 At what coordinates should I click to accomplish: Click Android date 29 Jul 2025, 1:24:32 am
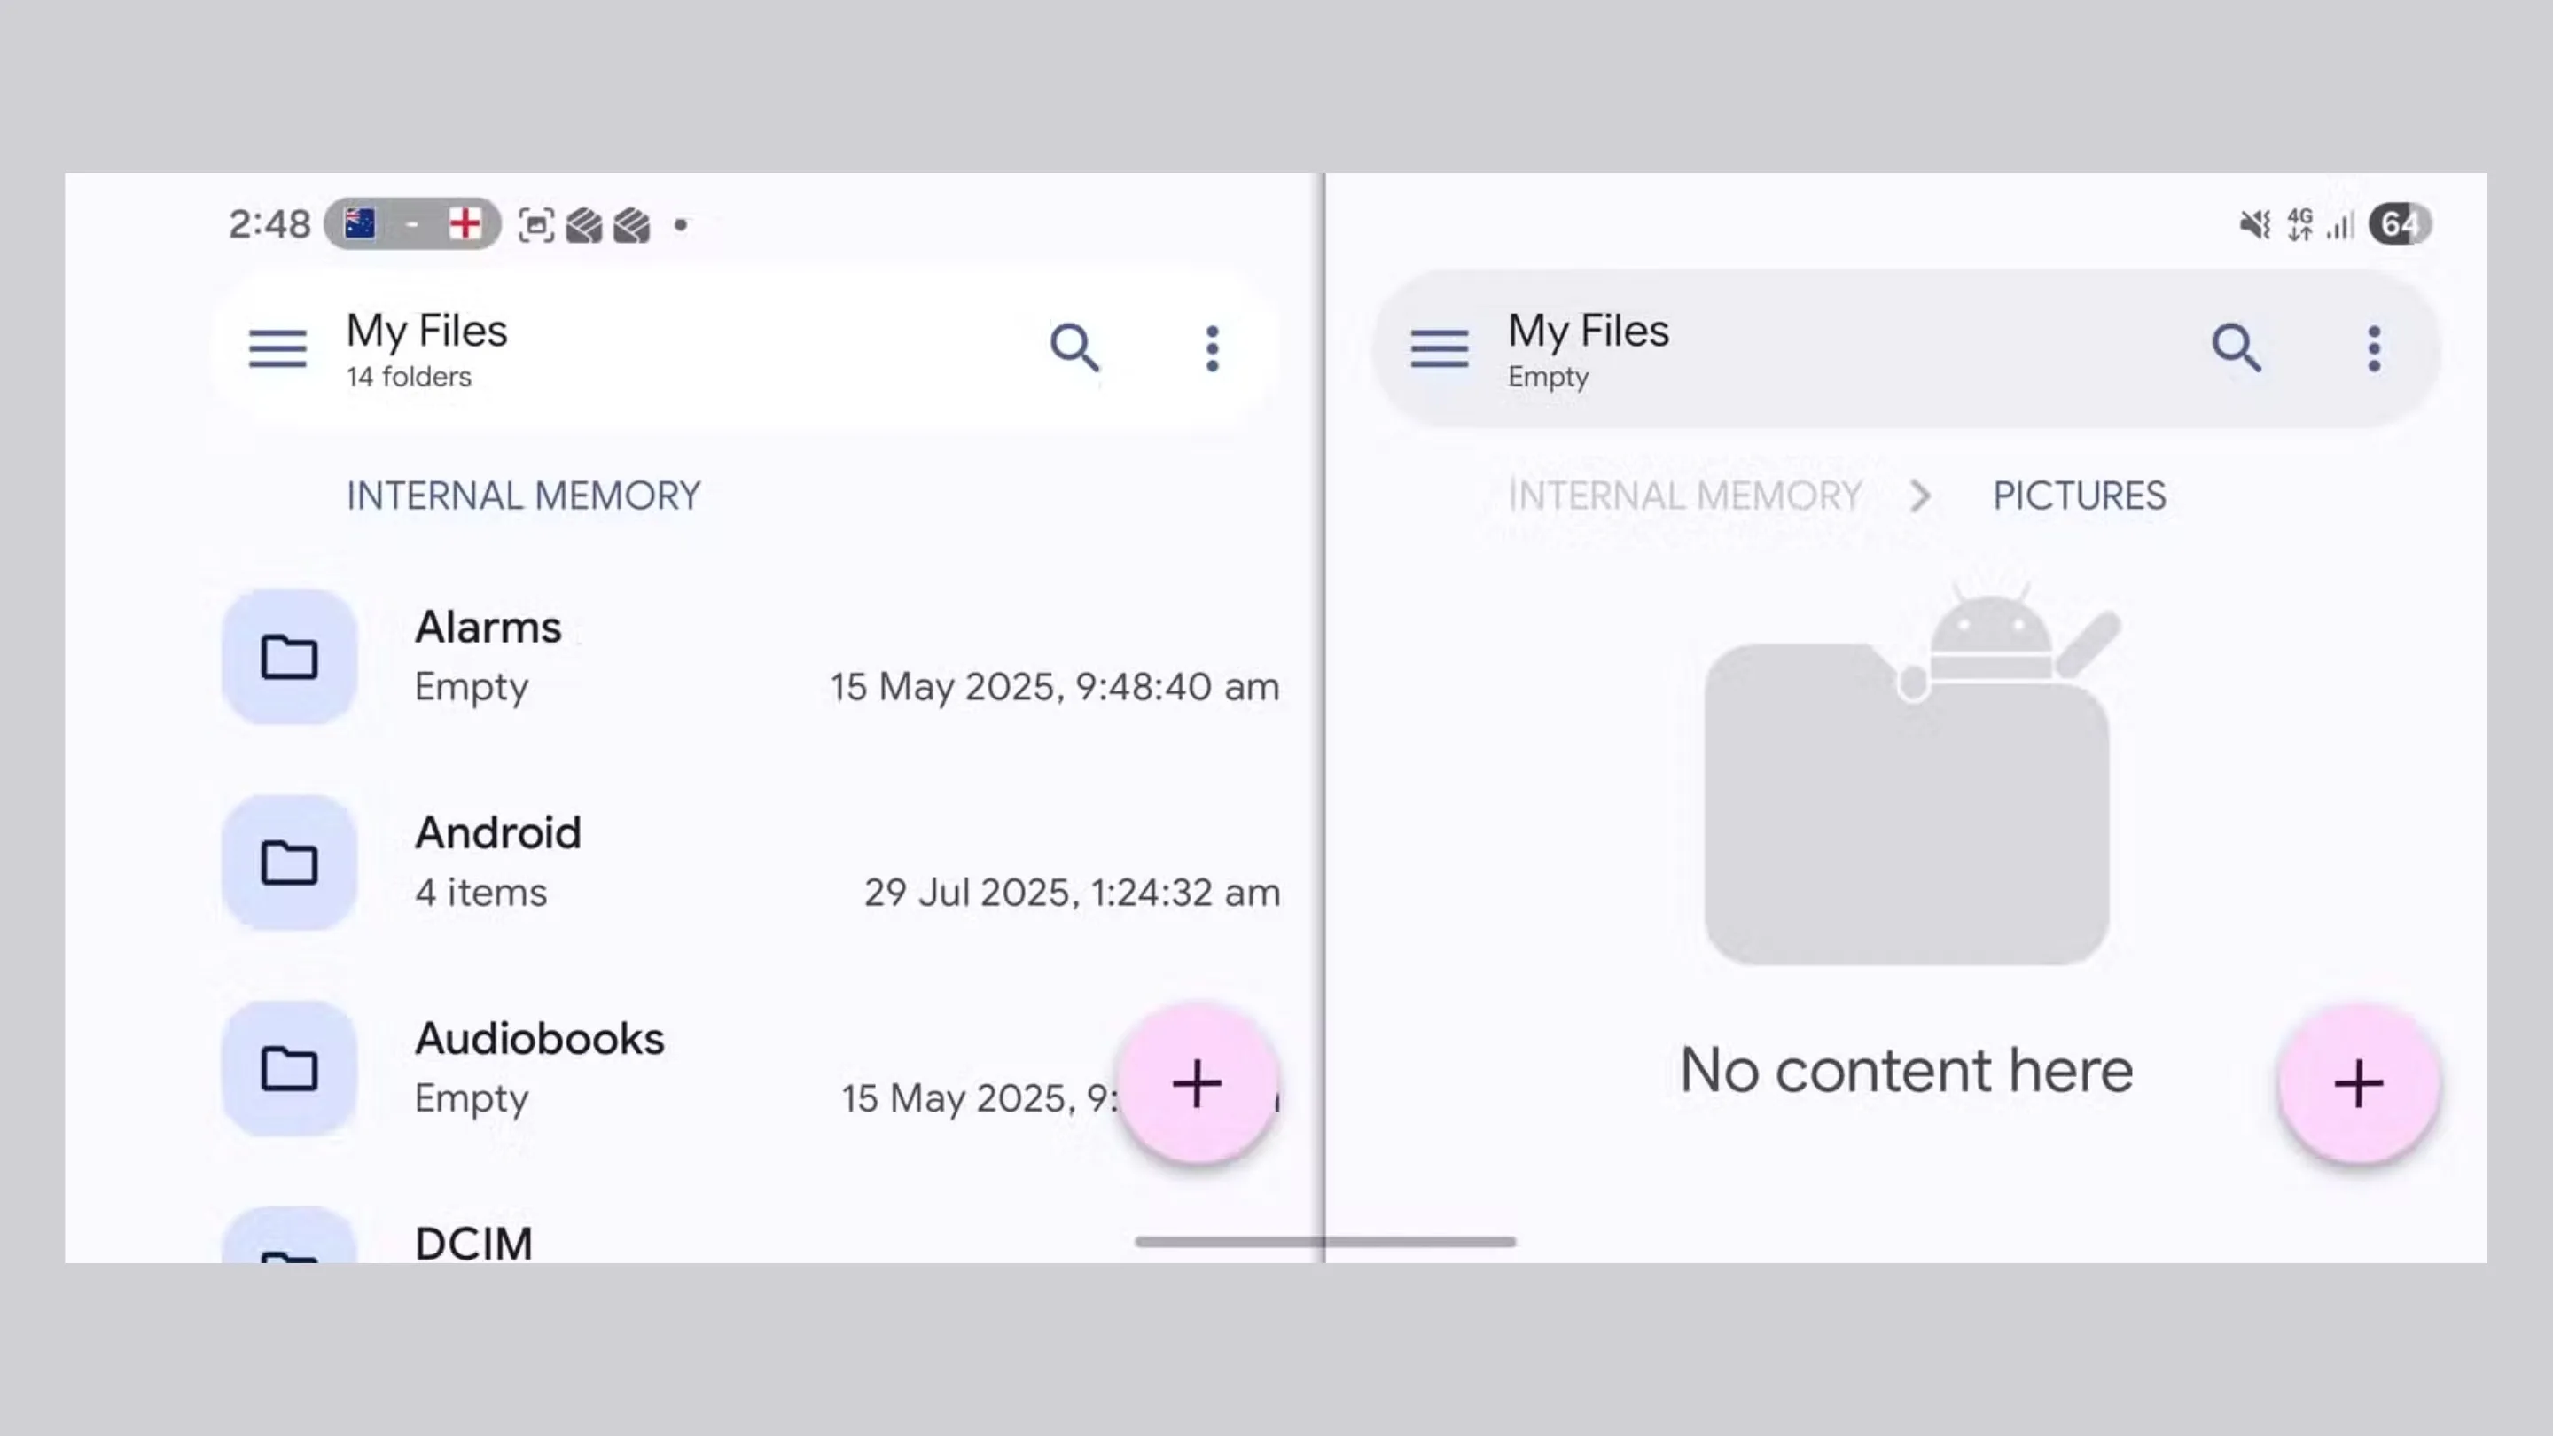pos(1072,892)
